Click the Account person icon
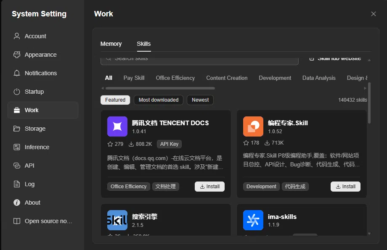Viewport: 387px width, 250px height. click(17, 36)
